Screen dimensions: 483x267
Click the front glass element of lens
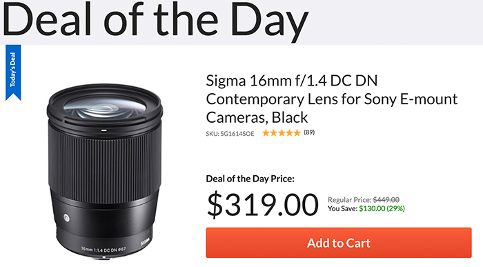(x=104, y=108)
